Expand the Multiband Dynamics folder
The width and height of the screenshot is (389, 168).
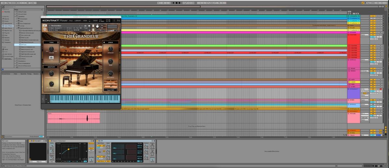[x=16, y=28]
